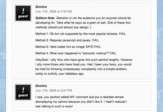Click the Method 1 FAIL line
Viewport: 163px width, 112px height.
(x=81, y=34)
